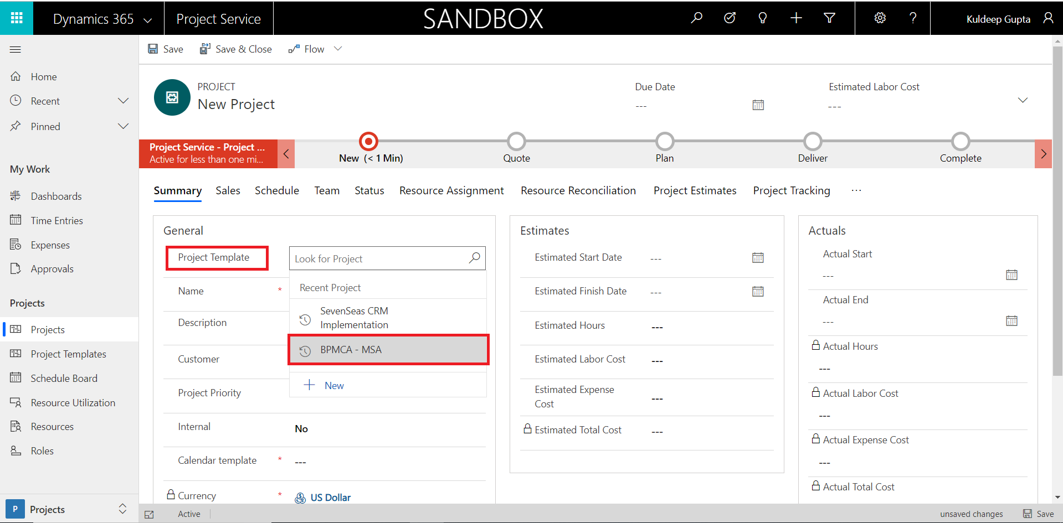Switch to the Project Tracking tab
The height and width of the screenshot is (523, 1063).
(x=791, y=190)
